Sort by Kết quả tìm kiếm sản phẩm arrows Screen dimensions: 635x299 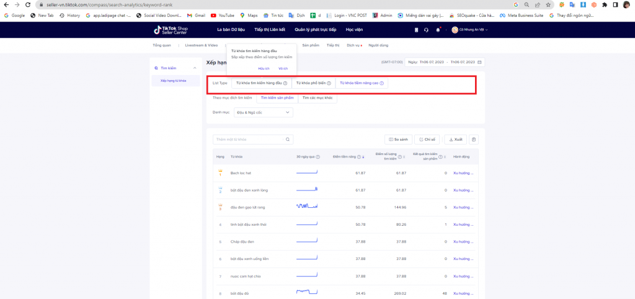[445, 157]
